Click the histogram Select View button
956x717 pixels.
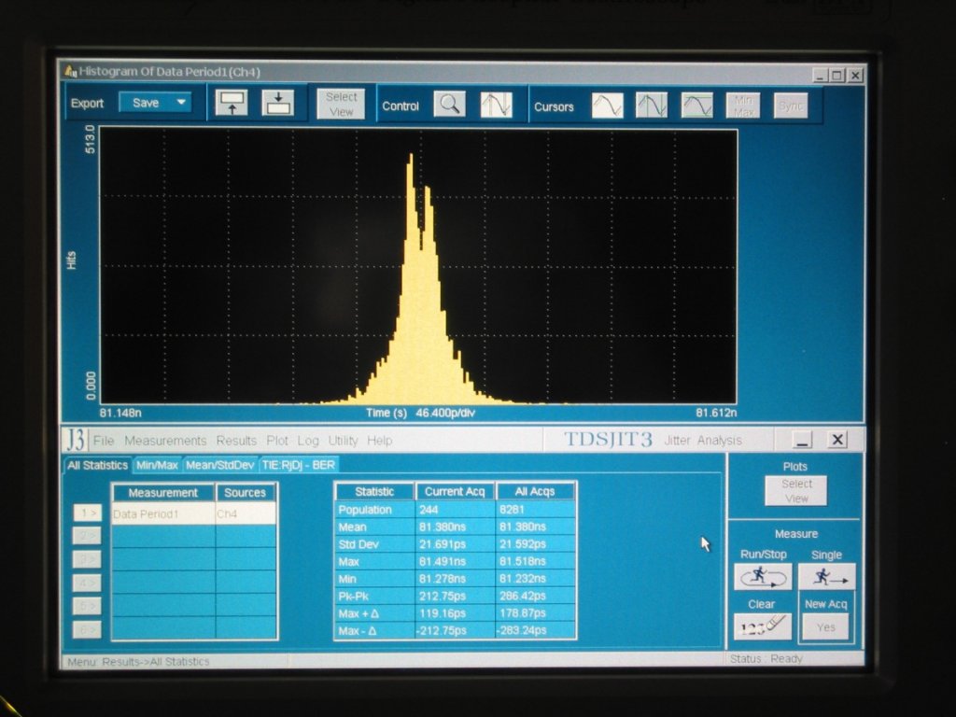point(341,104)
